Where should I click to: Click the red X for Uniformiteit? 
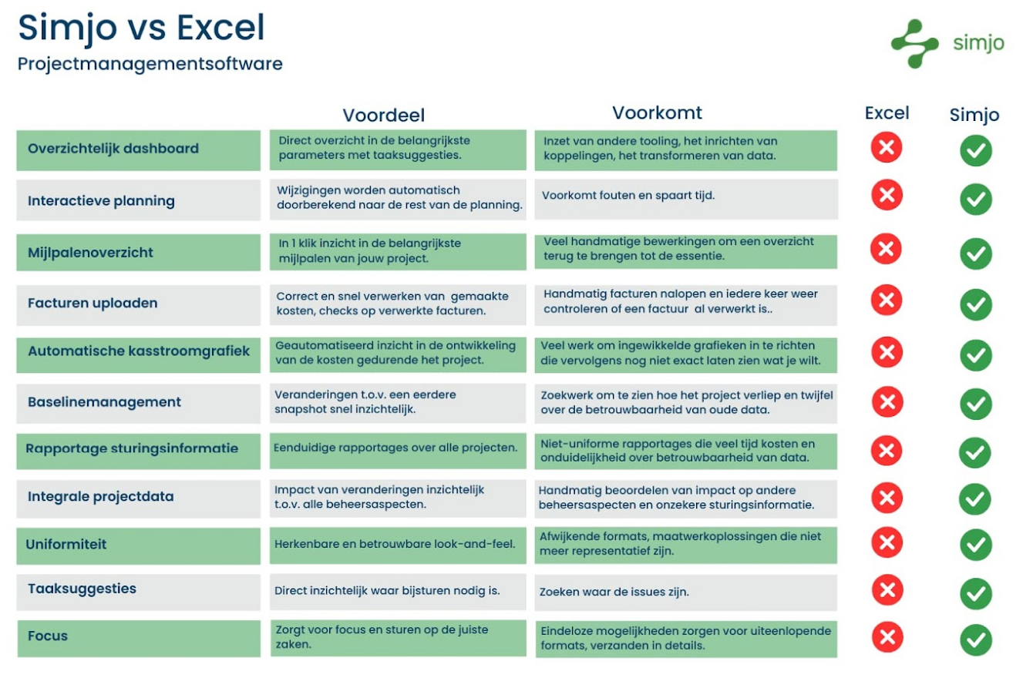click(x=887, y=542)
